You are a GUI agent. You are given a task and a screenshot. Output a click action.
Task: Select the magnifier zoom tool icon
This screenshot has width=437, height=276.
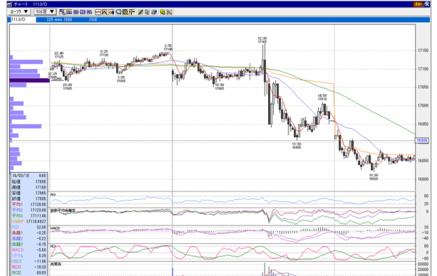[x=118, y=12]
